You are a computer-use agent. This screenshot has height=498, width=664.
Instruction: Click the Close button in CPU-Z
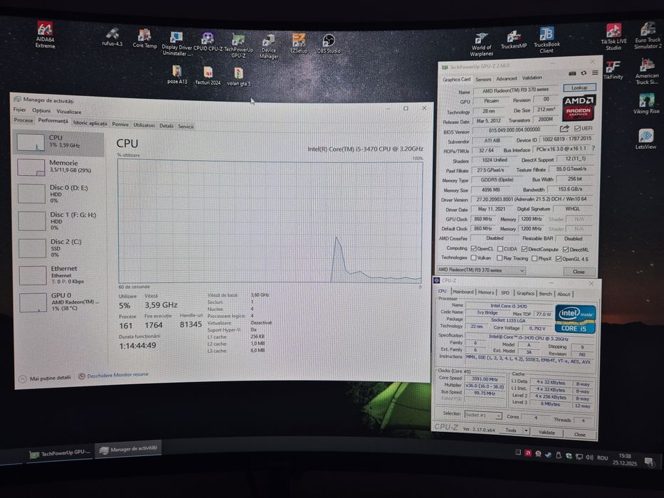580,434
